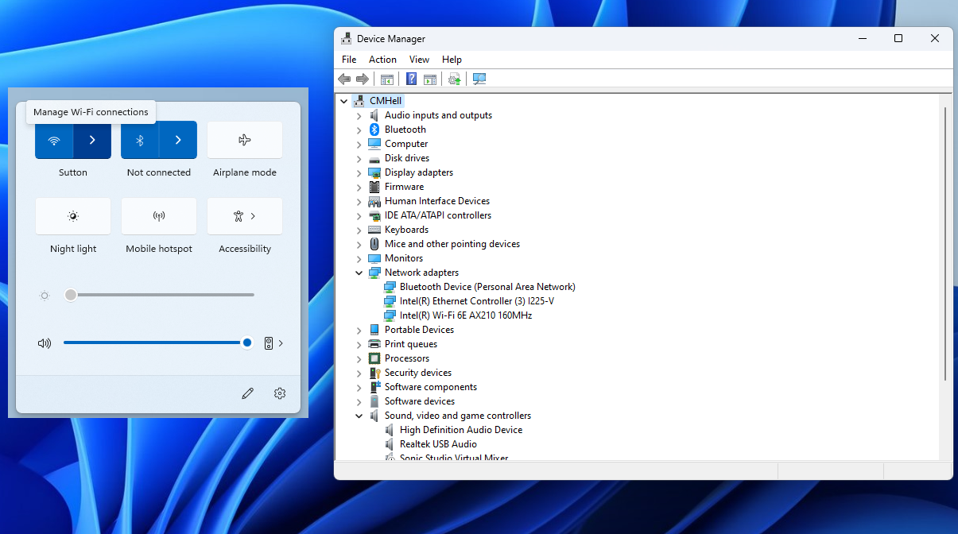958x534 pixels.
Task: Open quick settings gear icon
Action: [280, 393]
